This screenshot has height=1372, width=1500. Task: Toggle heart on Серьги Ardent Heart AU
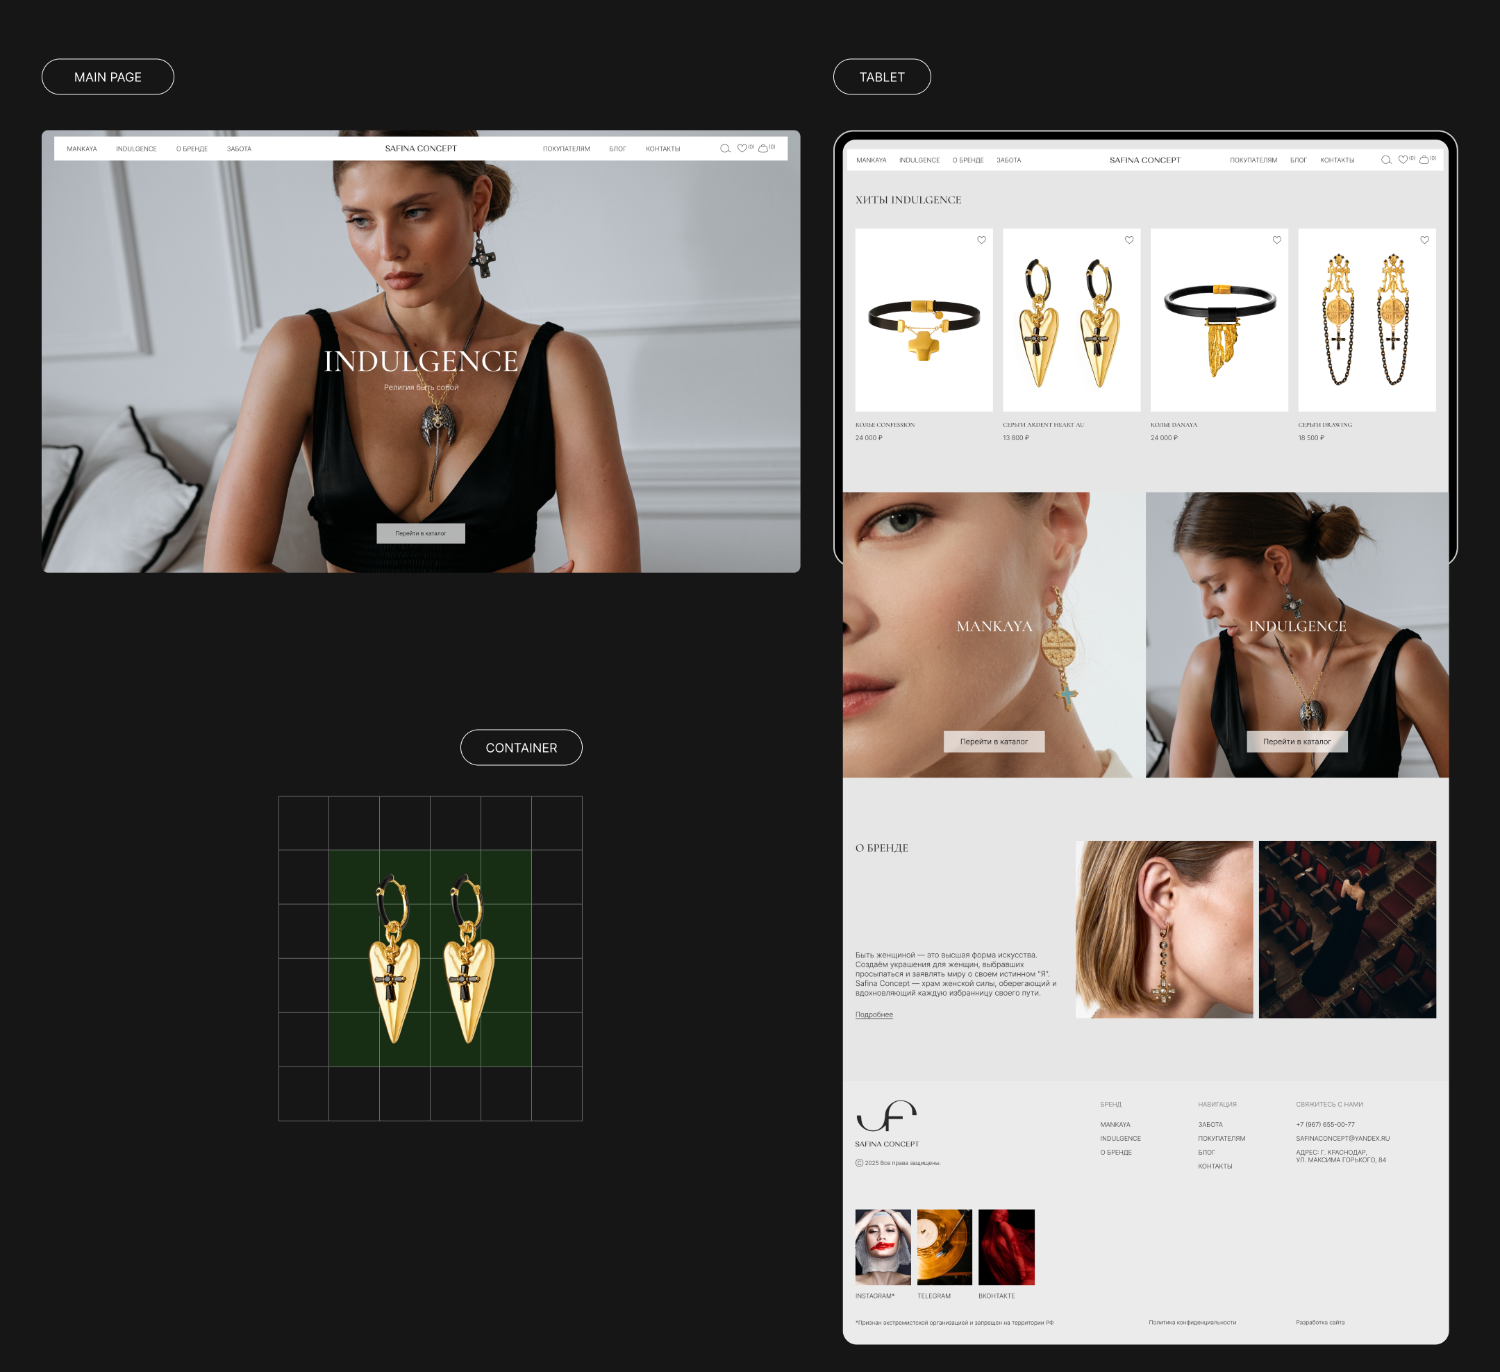pos(1128,240)
